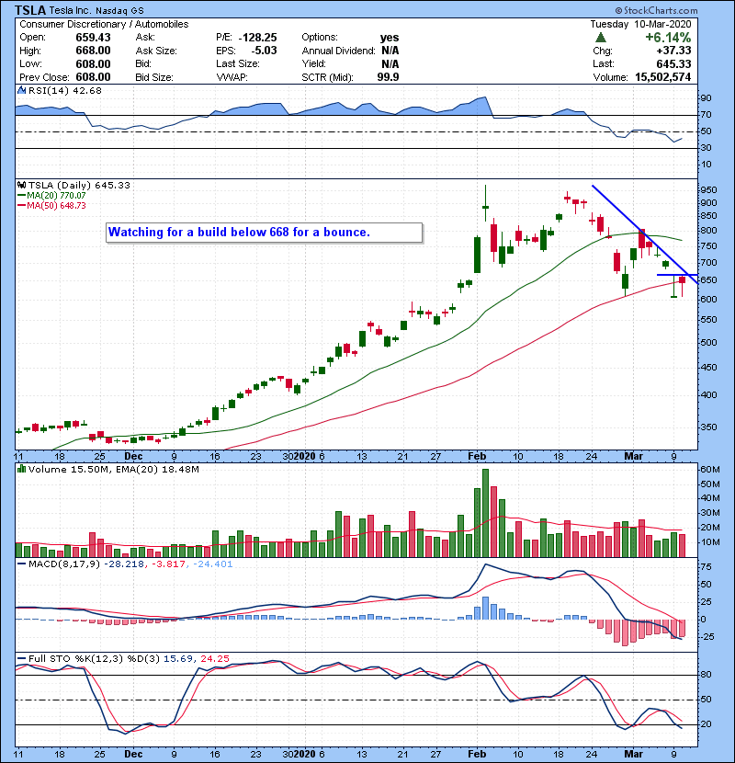Image resolution: width=735 pixels, height=763 pixels.
Task: Click the Volume 15.50M, EMA(20) 18.48M label
Action: click(x=114, y=470)
